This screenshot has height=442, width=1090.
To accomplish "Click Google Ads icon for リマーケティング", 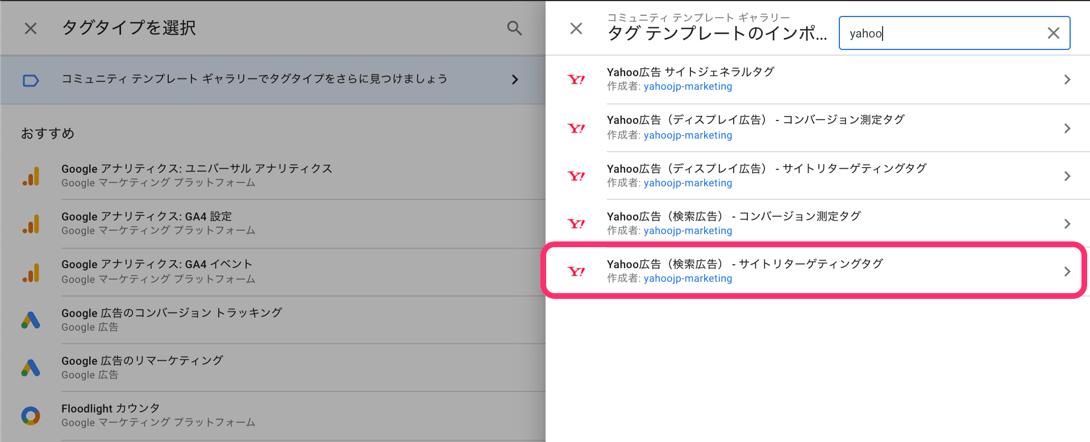I will pos(31,368).
